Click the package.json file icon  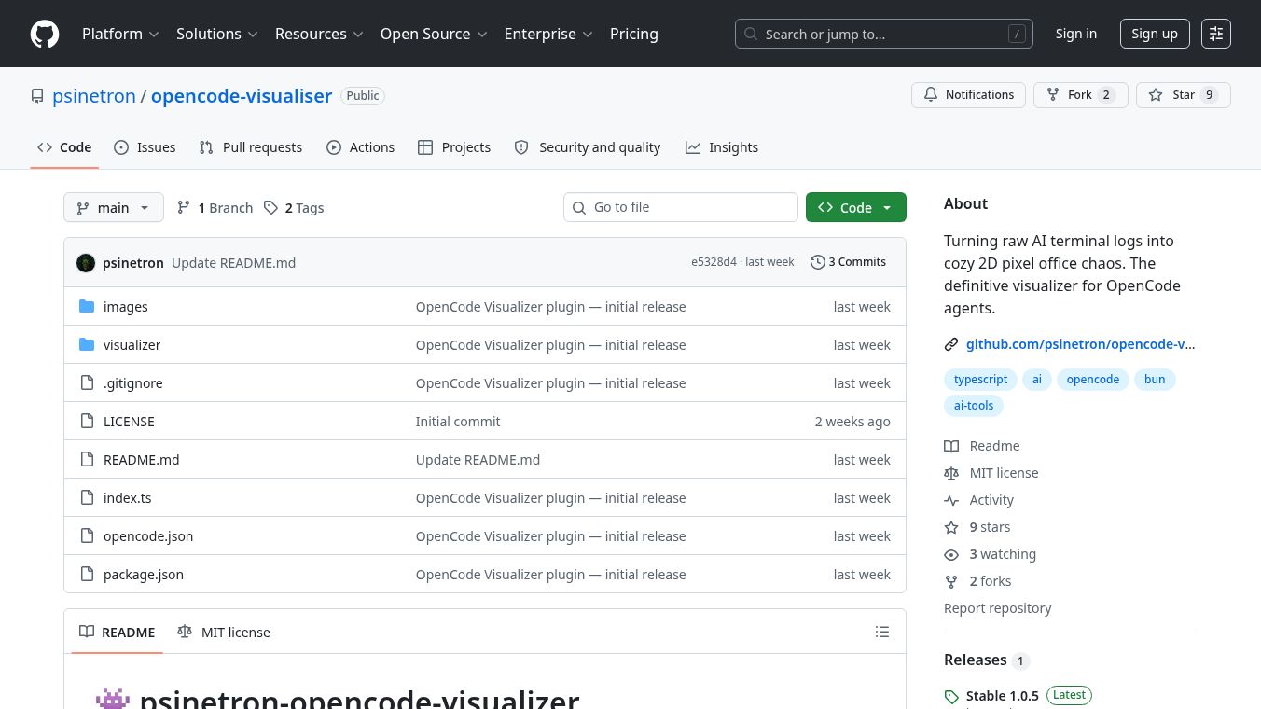coord(87,575)
